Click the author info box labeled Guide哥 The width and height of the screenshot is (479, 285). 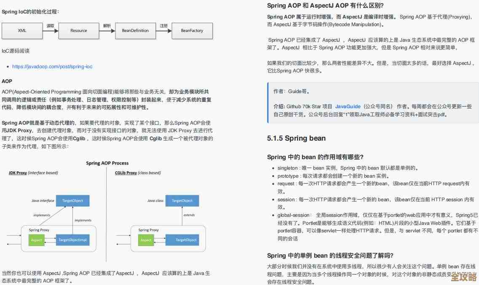(x=293, y=91)
